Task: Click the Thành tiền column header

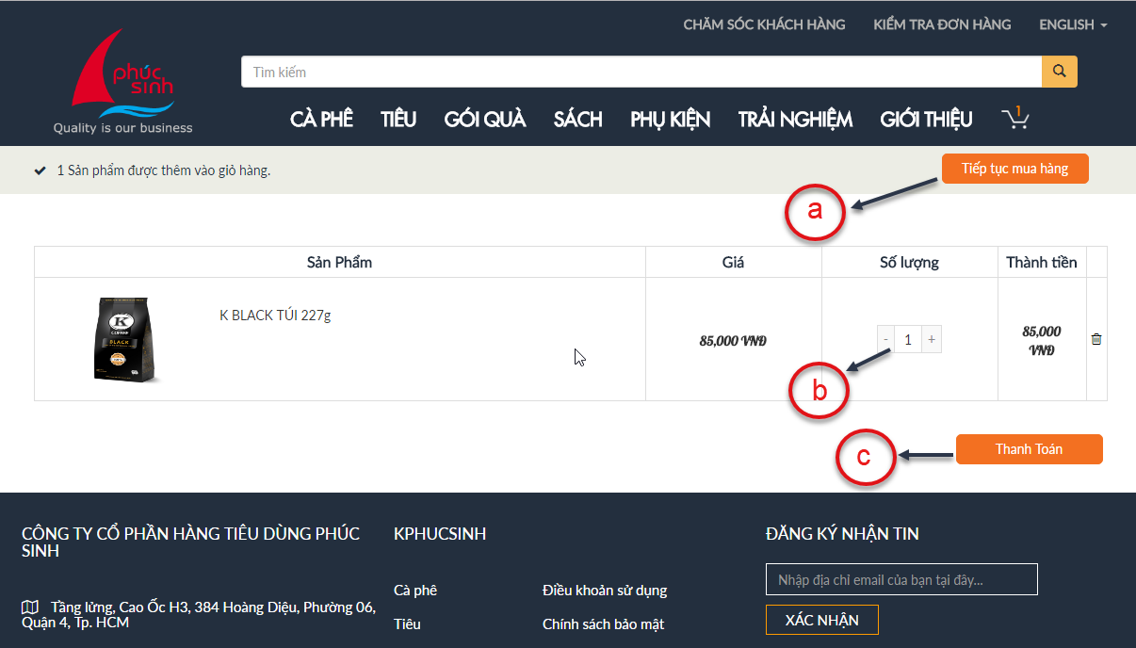Action: pyautogui.click(x=1042, y=262)
